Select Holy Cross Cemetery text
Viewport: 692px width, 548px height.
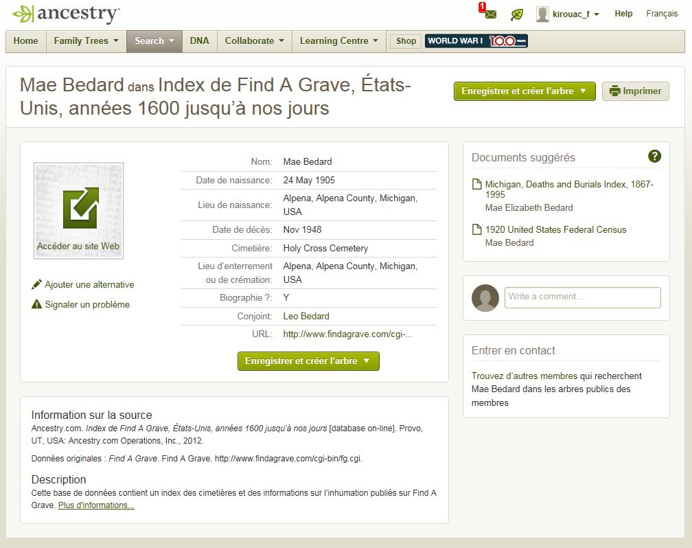325,248
